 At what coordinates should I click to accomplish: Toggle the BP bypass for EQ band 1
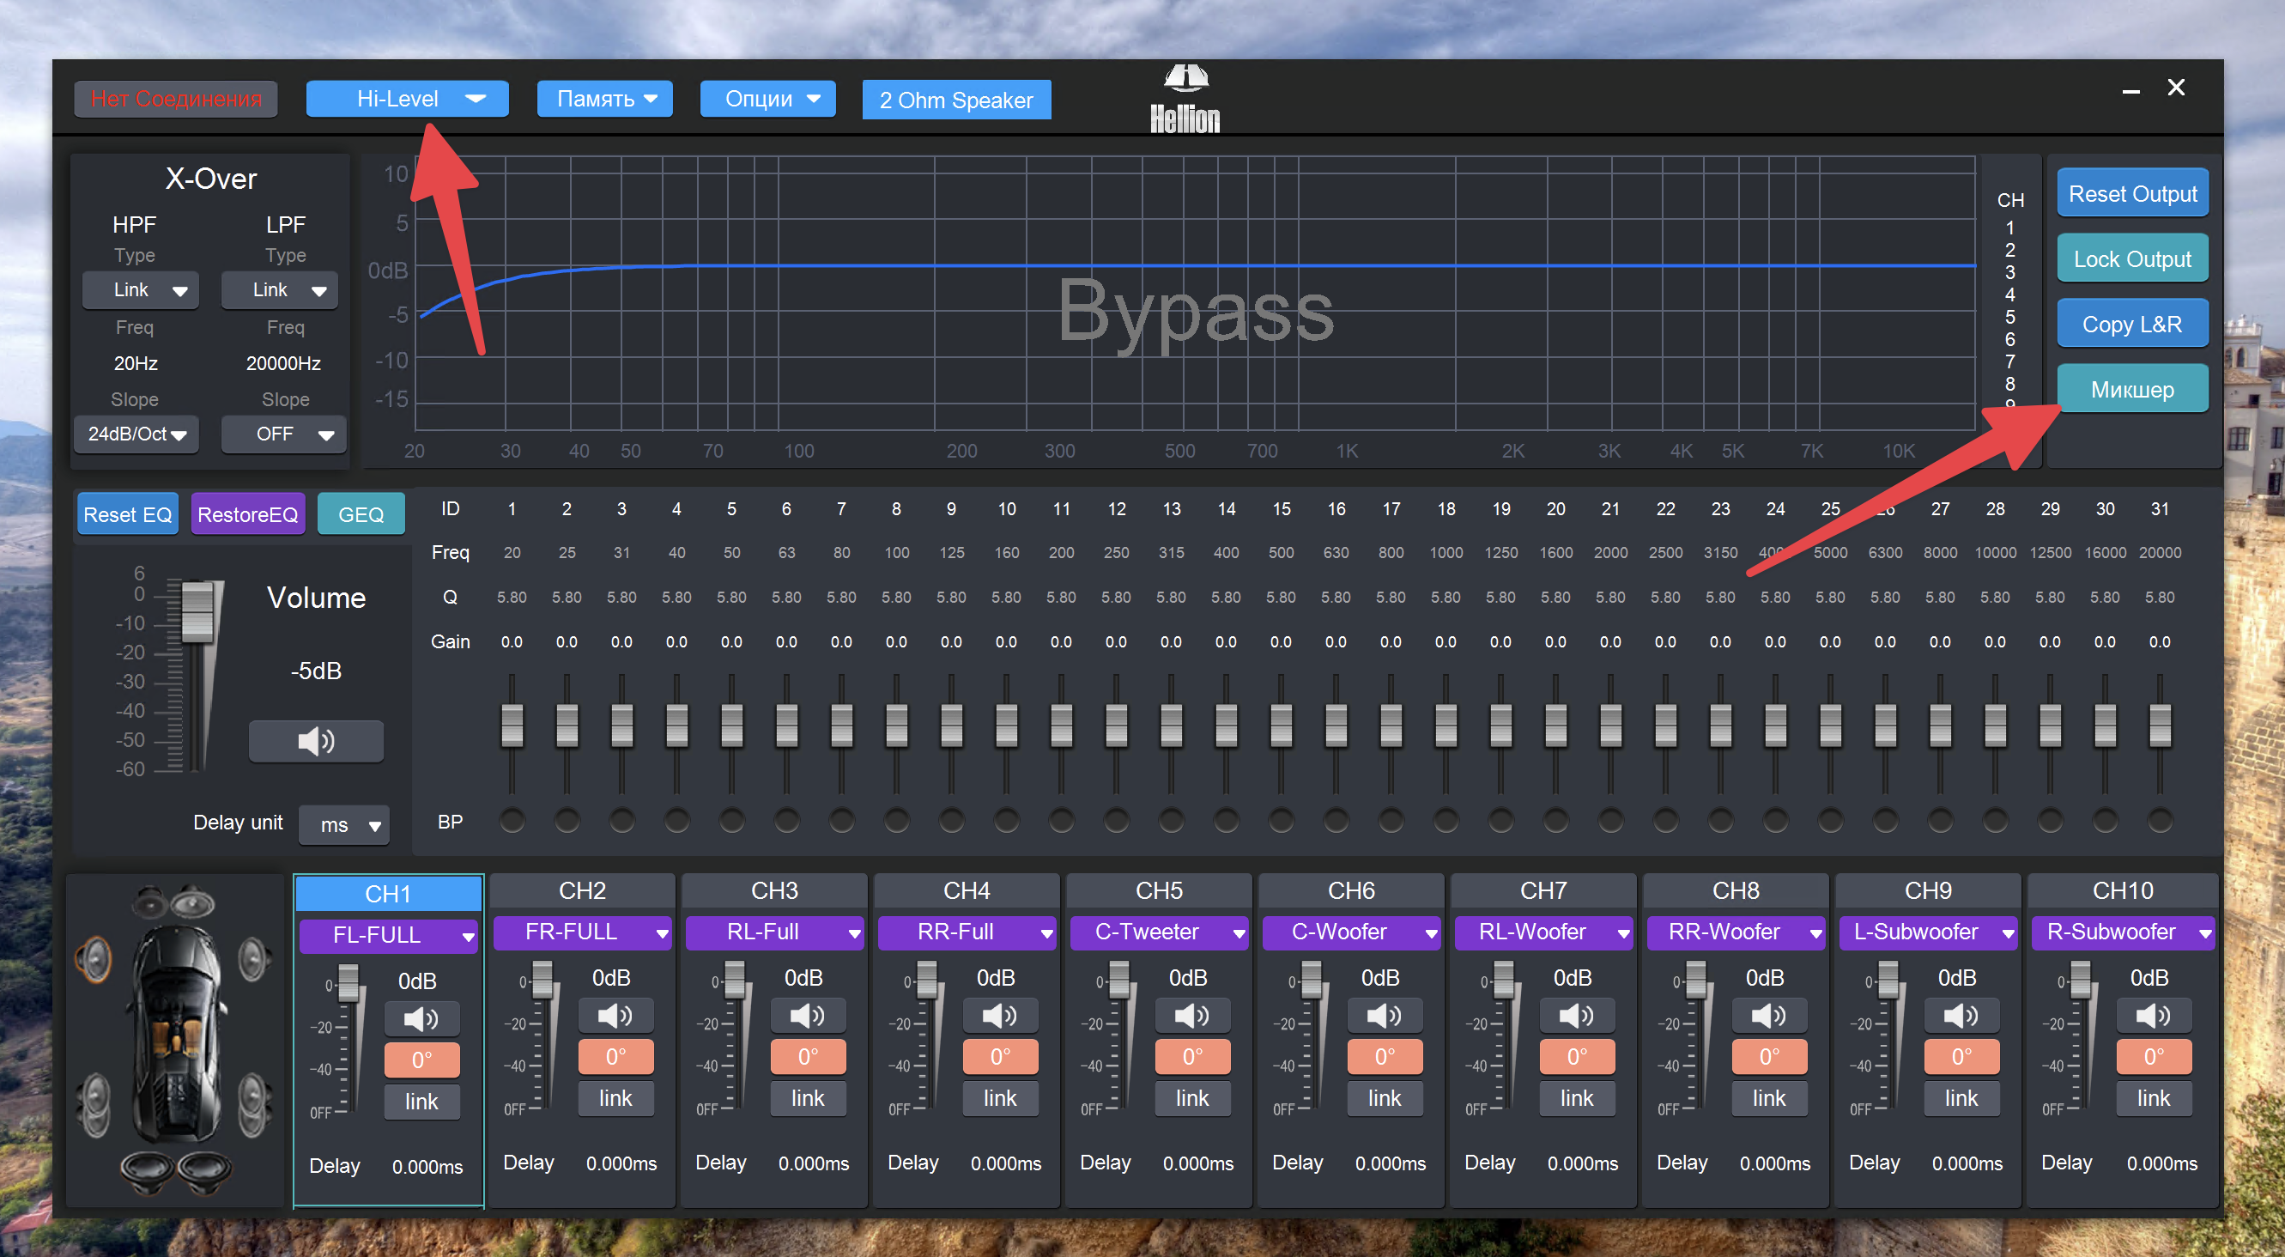point(512,821)
